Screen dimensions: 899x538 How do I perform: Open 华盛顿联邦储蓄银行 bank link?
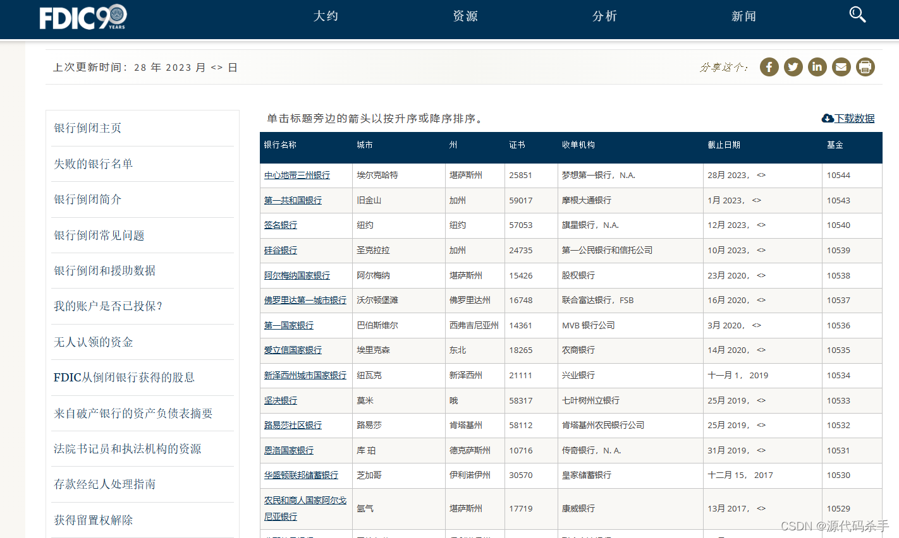(301, 475)
